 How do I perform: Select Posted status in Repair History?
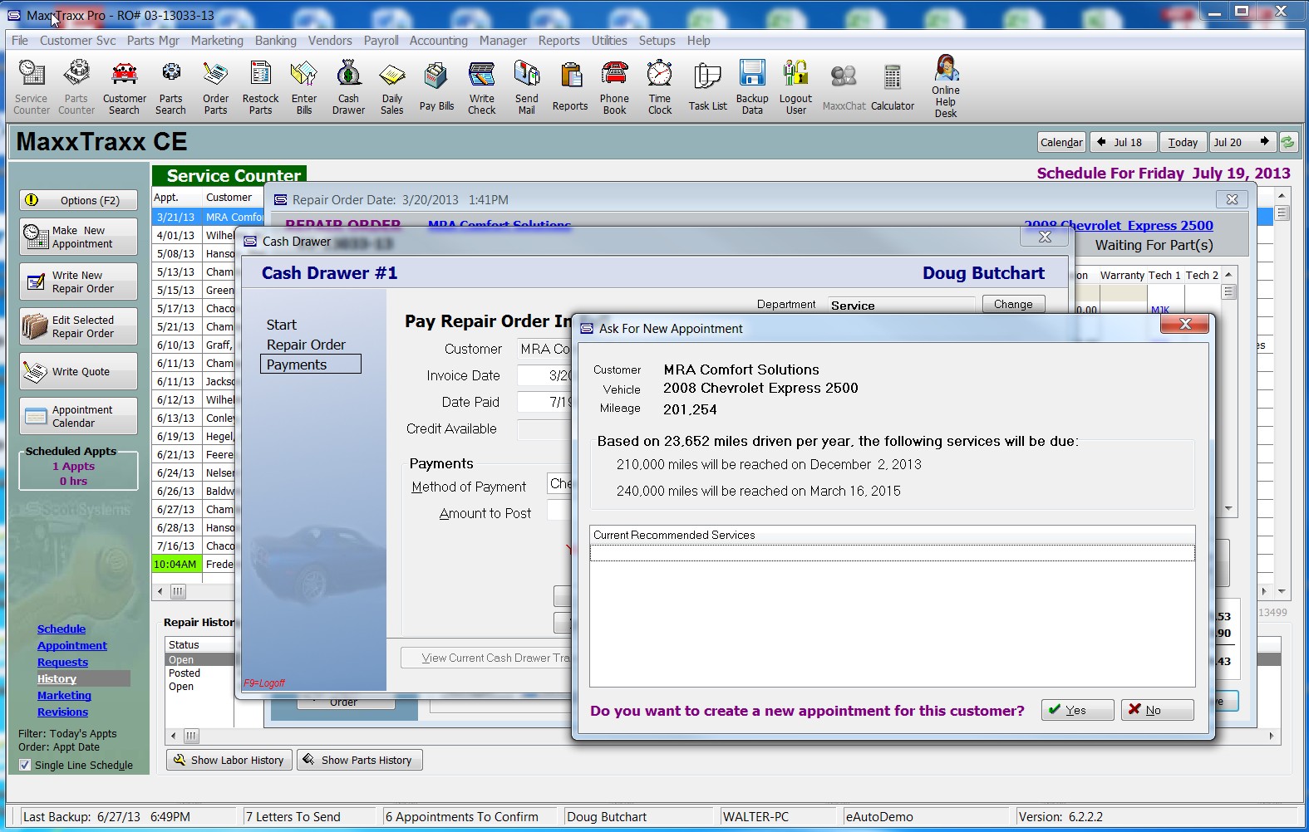[185, 673]
